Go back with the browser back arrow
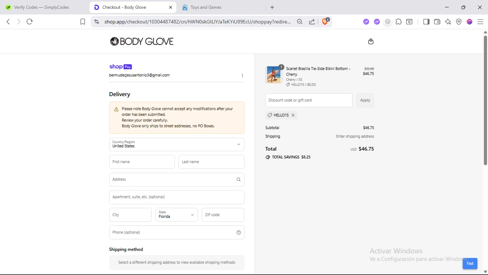488x275 pixels. 8,22
